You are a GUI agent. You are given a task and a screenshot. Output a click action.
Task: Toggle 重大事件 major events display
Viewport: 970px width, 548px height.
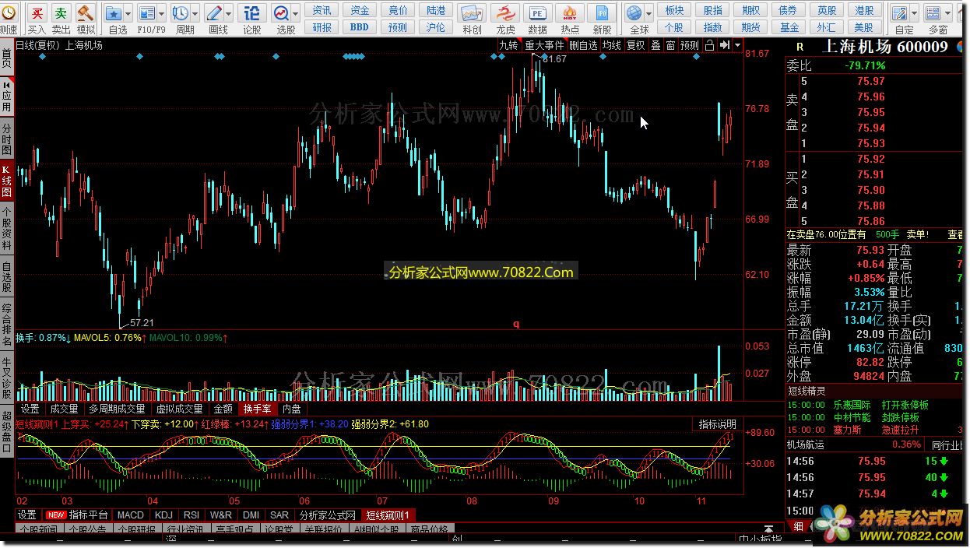[544, 45]
